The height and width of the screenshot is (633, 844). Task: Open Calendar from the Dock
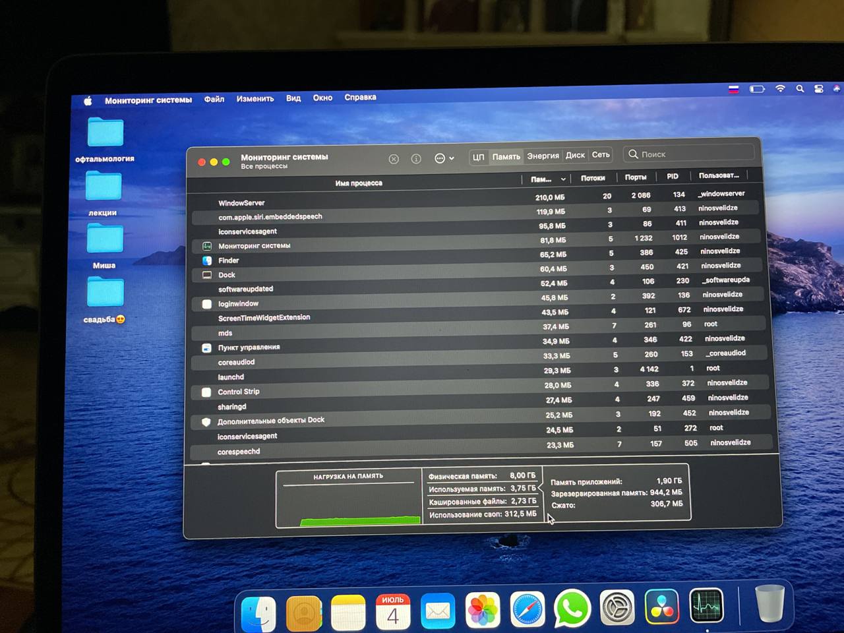tap(393, 612)
